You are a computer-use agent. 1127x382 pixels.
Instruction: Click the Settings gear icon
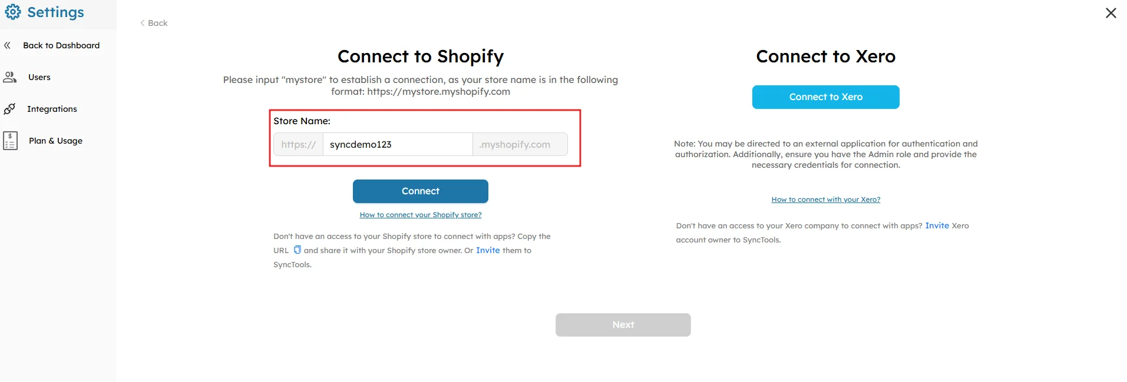click(x=13, y=12)
